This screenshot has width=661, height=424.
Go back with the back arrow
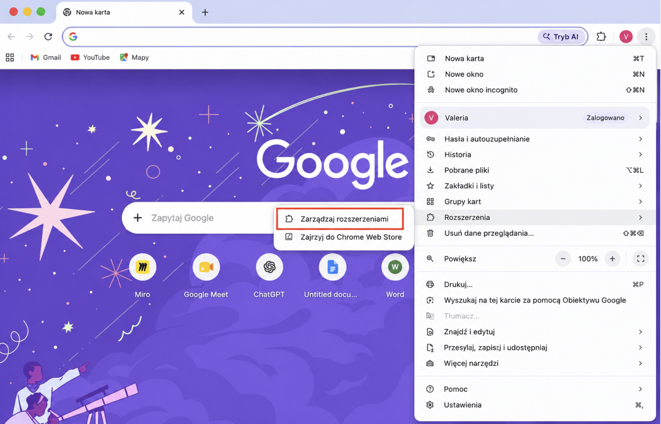point(11,37)
